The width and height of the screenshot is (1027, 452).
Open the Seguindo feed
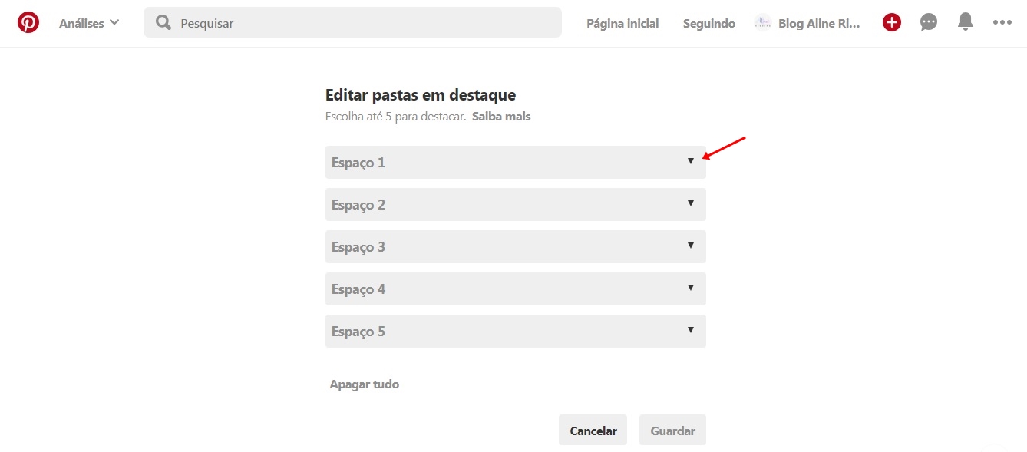pos(709,24)
